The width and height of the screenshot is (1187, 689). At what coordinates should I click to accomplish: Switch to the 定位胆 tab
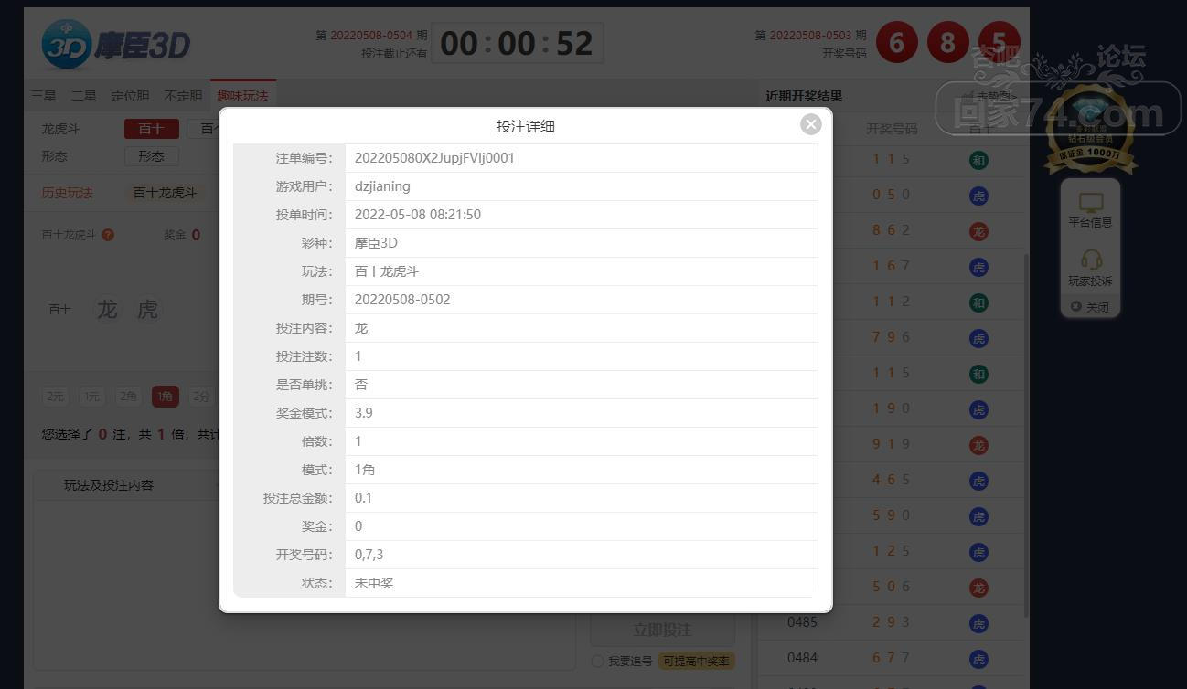(x=130, y=96)
